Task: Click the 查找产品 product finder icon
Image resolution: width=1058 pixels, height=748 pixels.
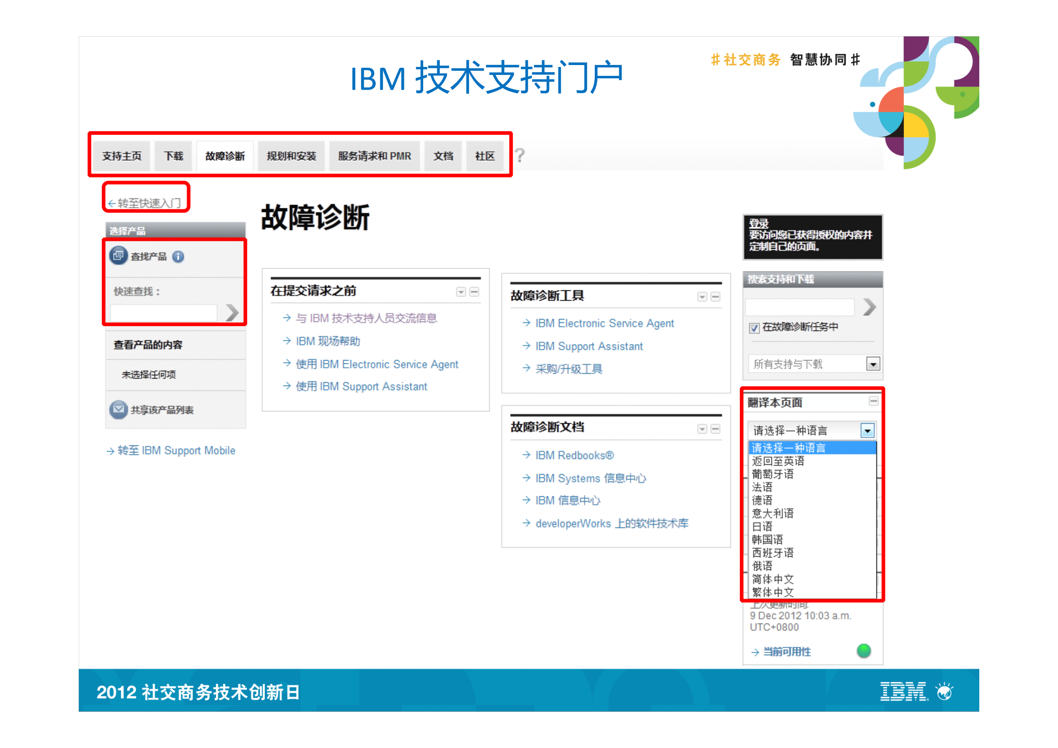Action: [118, 256]
